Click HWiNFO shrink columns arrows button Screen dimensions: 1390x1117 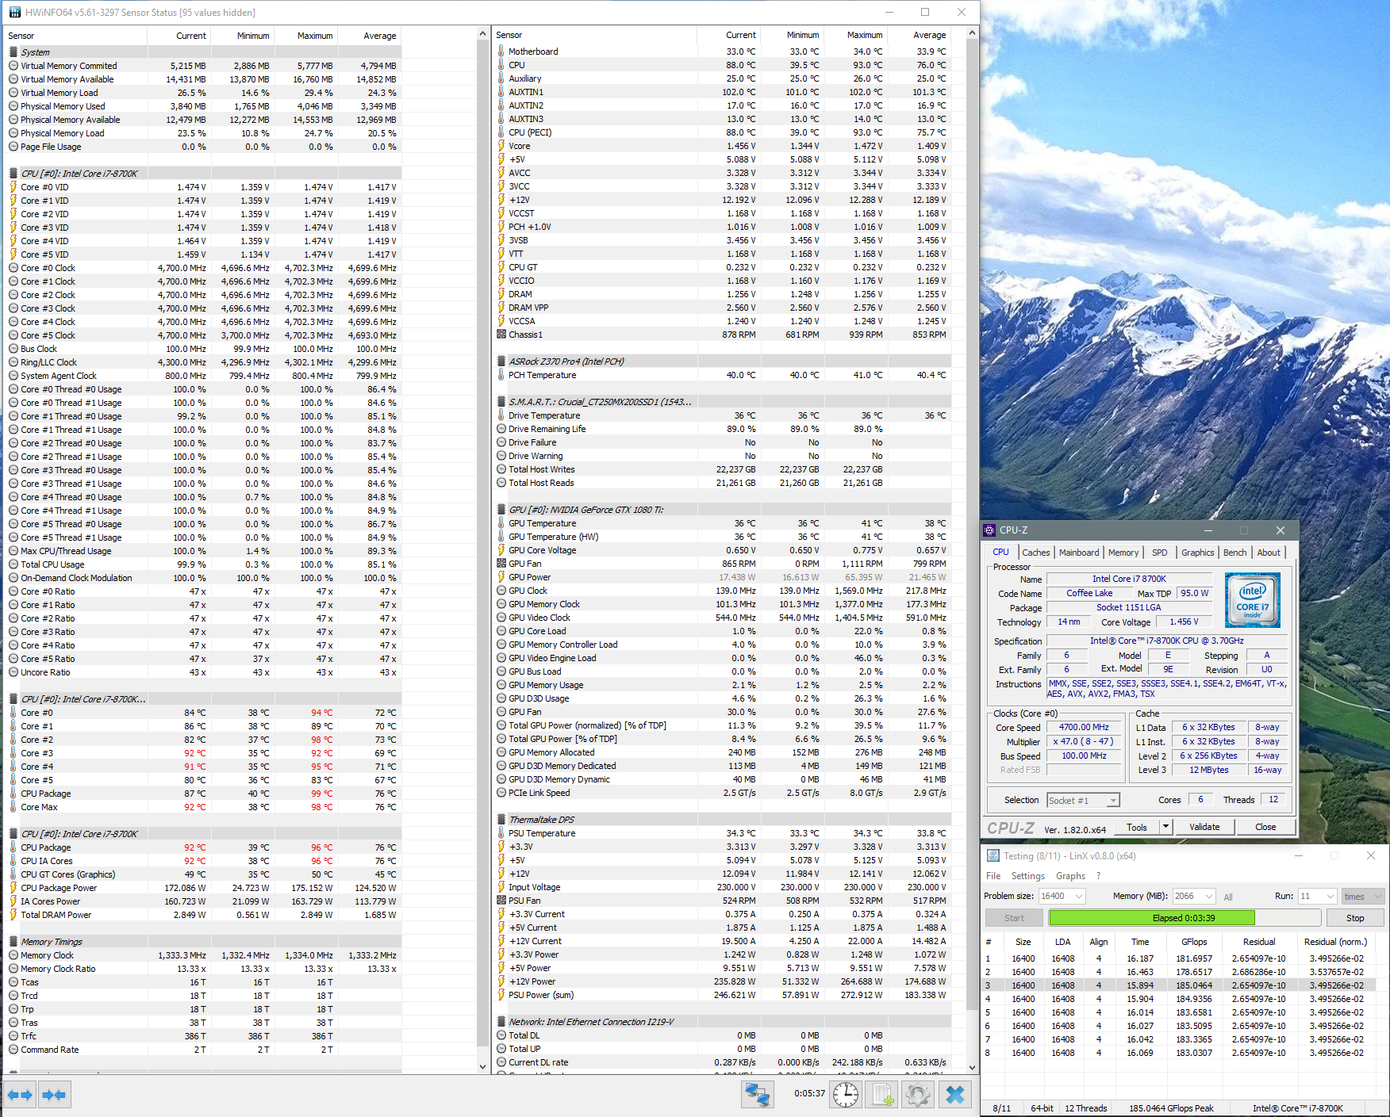55,1095
